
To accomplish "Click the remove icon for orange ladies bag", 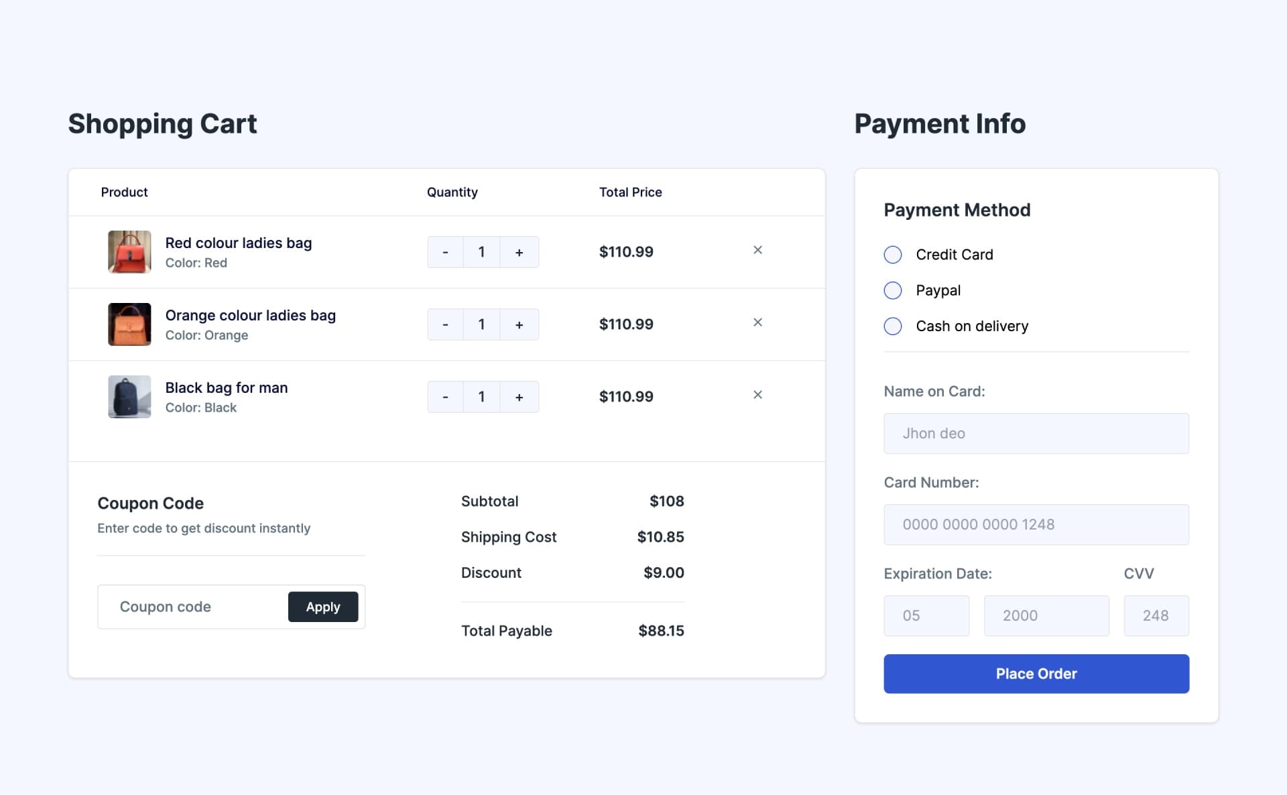I will click(x=757, y=322).
